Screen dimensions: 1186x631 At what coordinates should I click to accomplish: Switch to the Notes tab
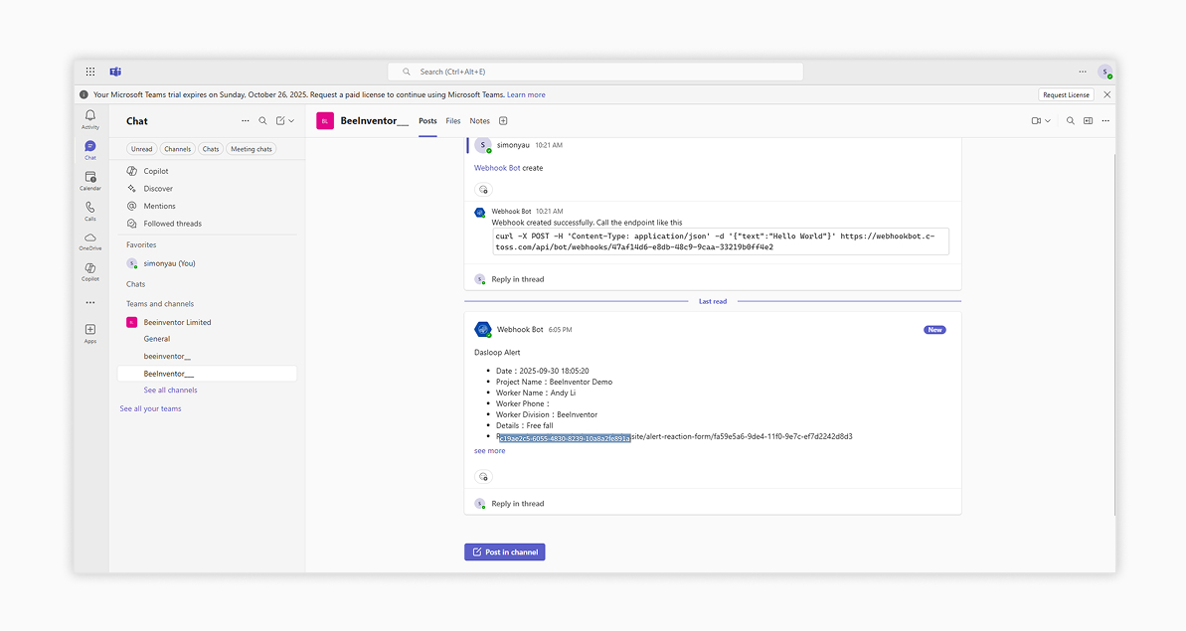click(x=479, y=121)
